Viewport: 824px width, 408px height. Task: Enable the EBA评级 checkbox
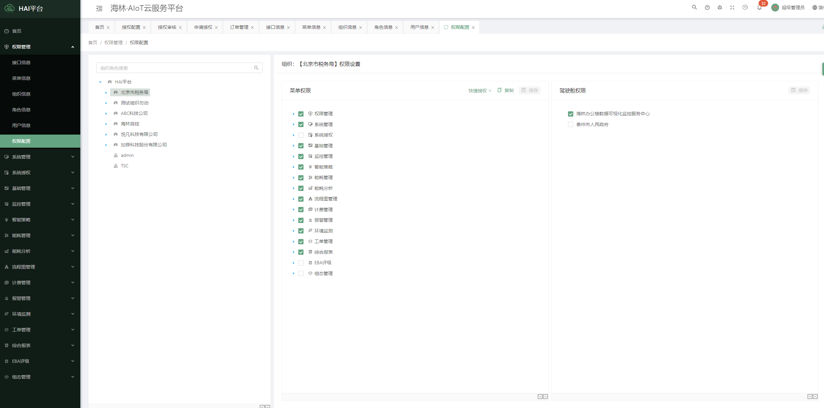301,263
